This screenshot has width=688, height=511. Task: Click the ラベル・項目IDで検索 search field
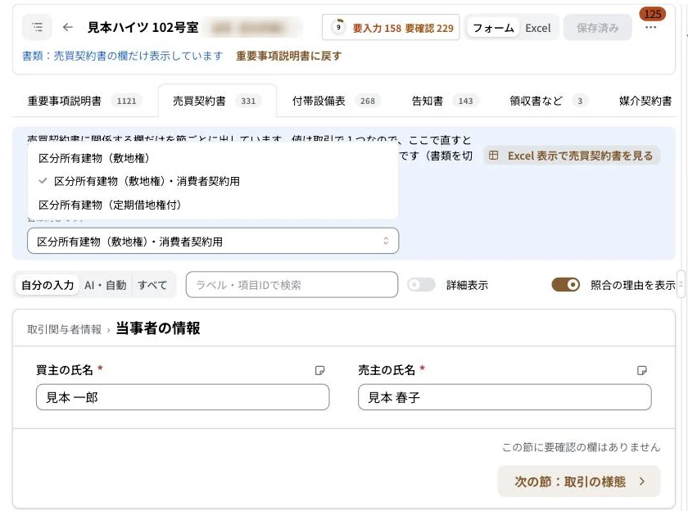point(292,285)
